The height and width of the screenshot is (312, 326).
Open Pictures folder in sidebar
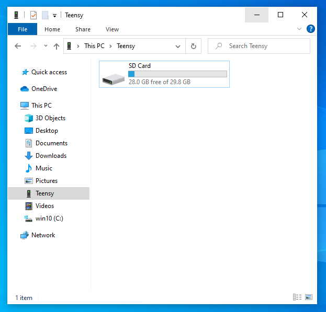(x=47, y=181)
